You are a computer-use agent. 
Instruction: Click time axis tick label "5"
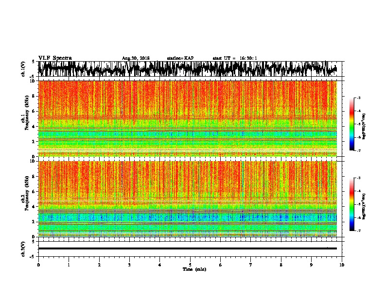190,265
